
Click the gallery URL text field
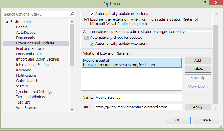(138, 107)
